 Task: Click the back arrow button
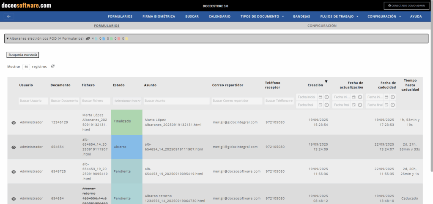(x=9, y=16)
